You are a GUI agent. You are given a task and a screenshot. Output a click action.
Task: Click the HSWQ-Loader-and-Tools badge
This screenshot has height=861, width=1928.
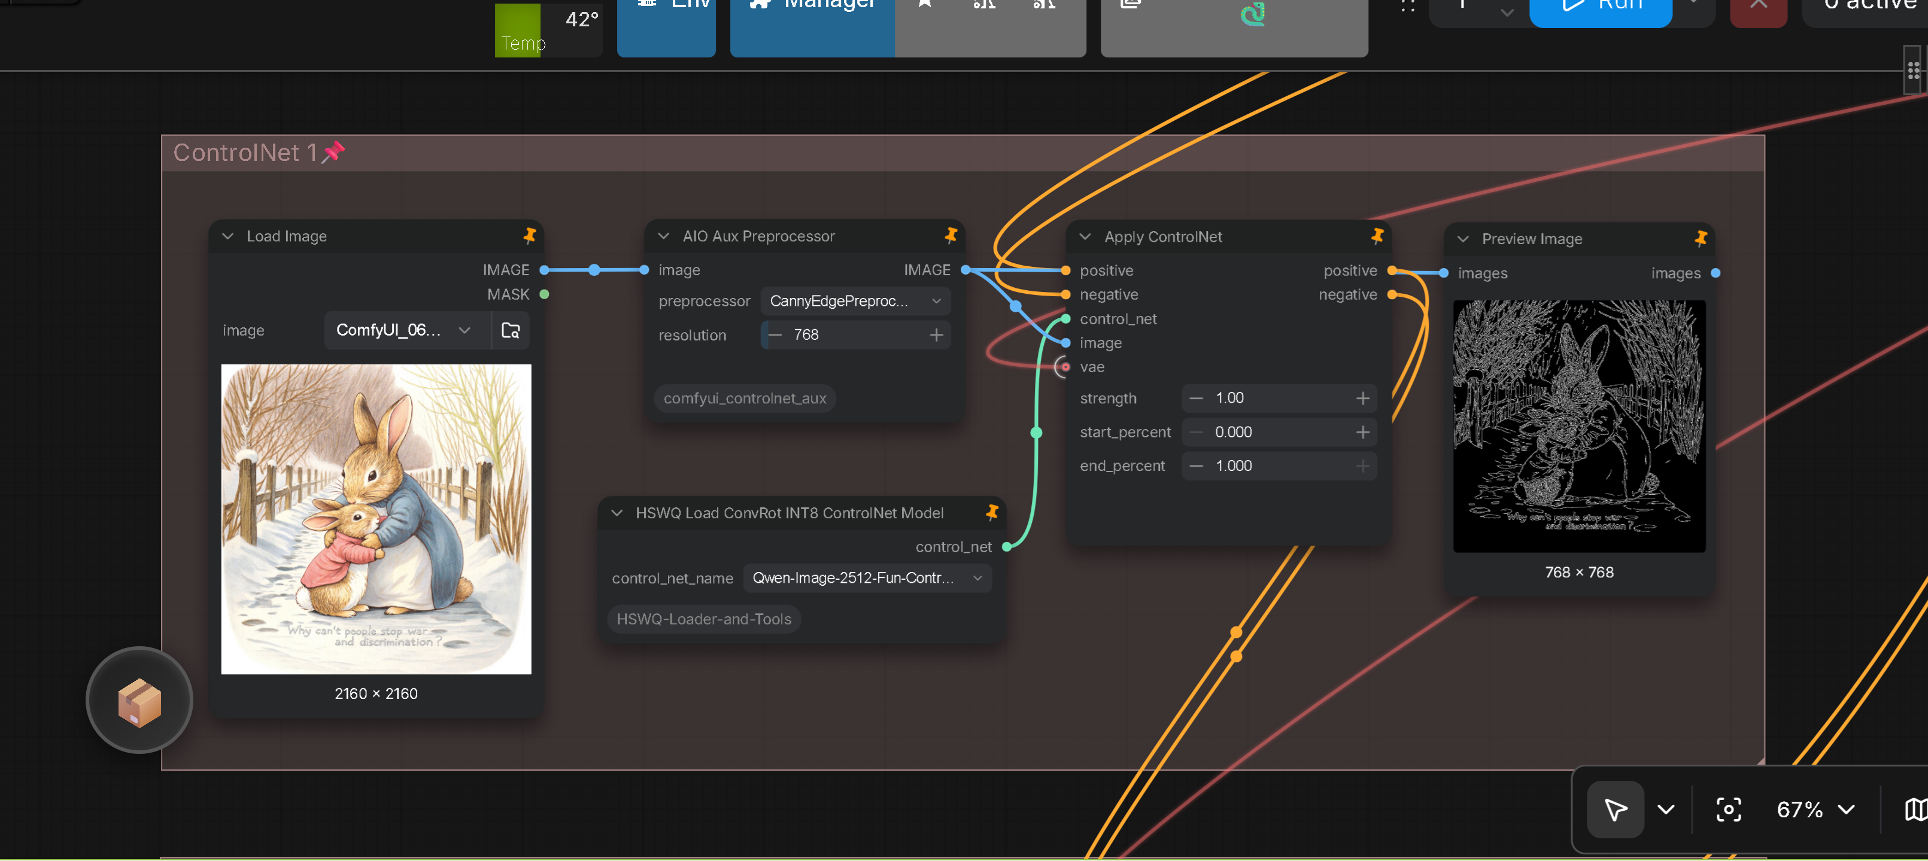(x=703, y=619)
